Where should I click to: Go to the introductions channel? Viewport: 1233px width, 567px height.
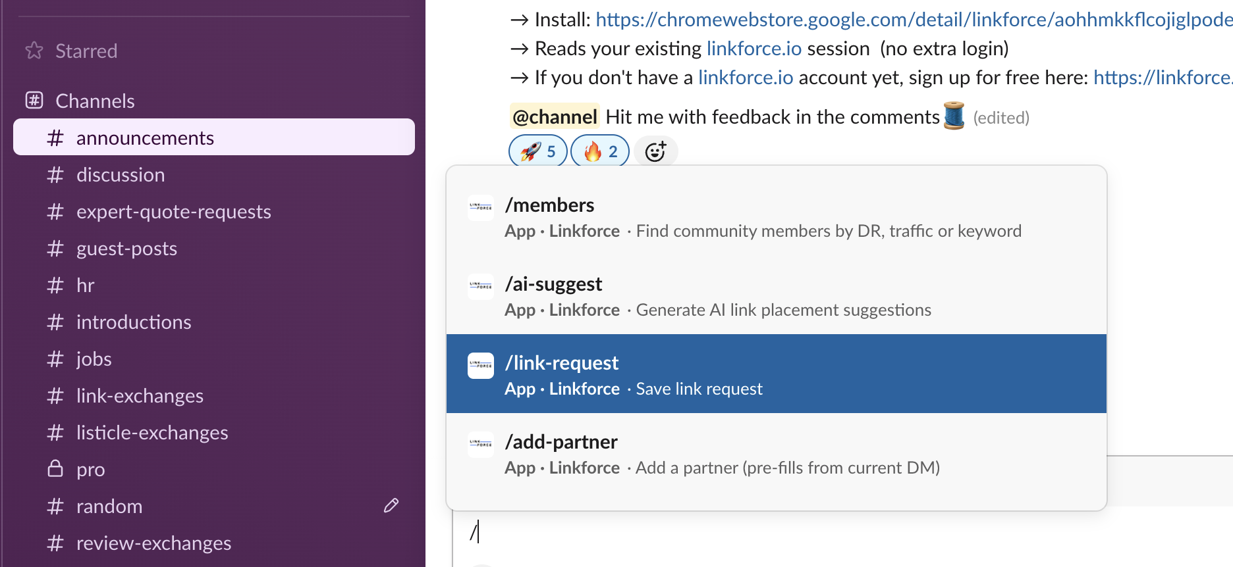pyautogui.click(x=214, y=322)
